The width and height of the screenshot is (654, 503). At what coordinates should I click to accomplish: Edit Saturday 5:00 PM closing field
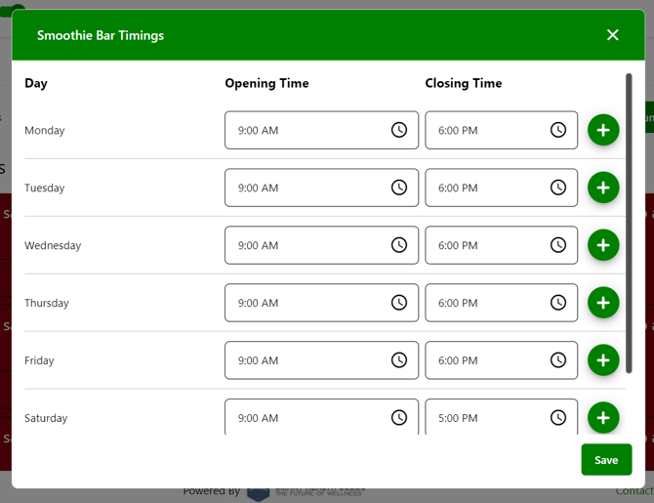point(502,417)
